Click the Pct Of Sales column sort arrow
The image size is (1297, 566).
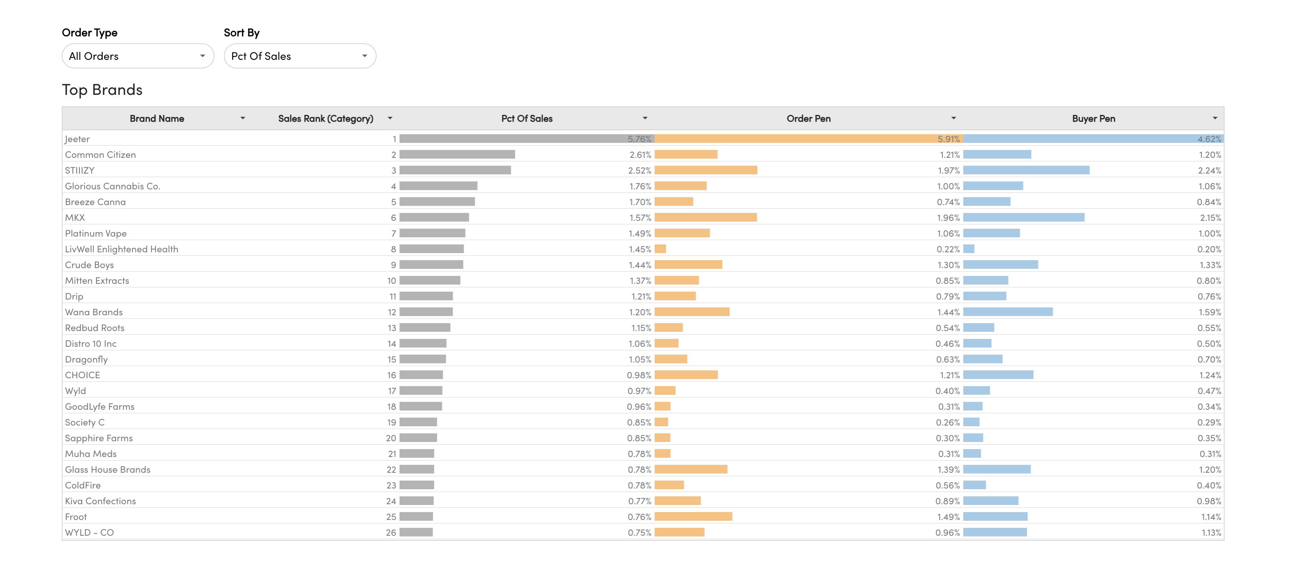pos(645,118)
